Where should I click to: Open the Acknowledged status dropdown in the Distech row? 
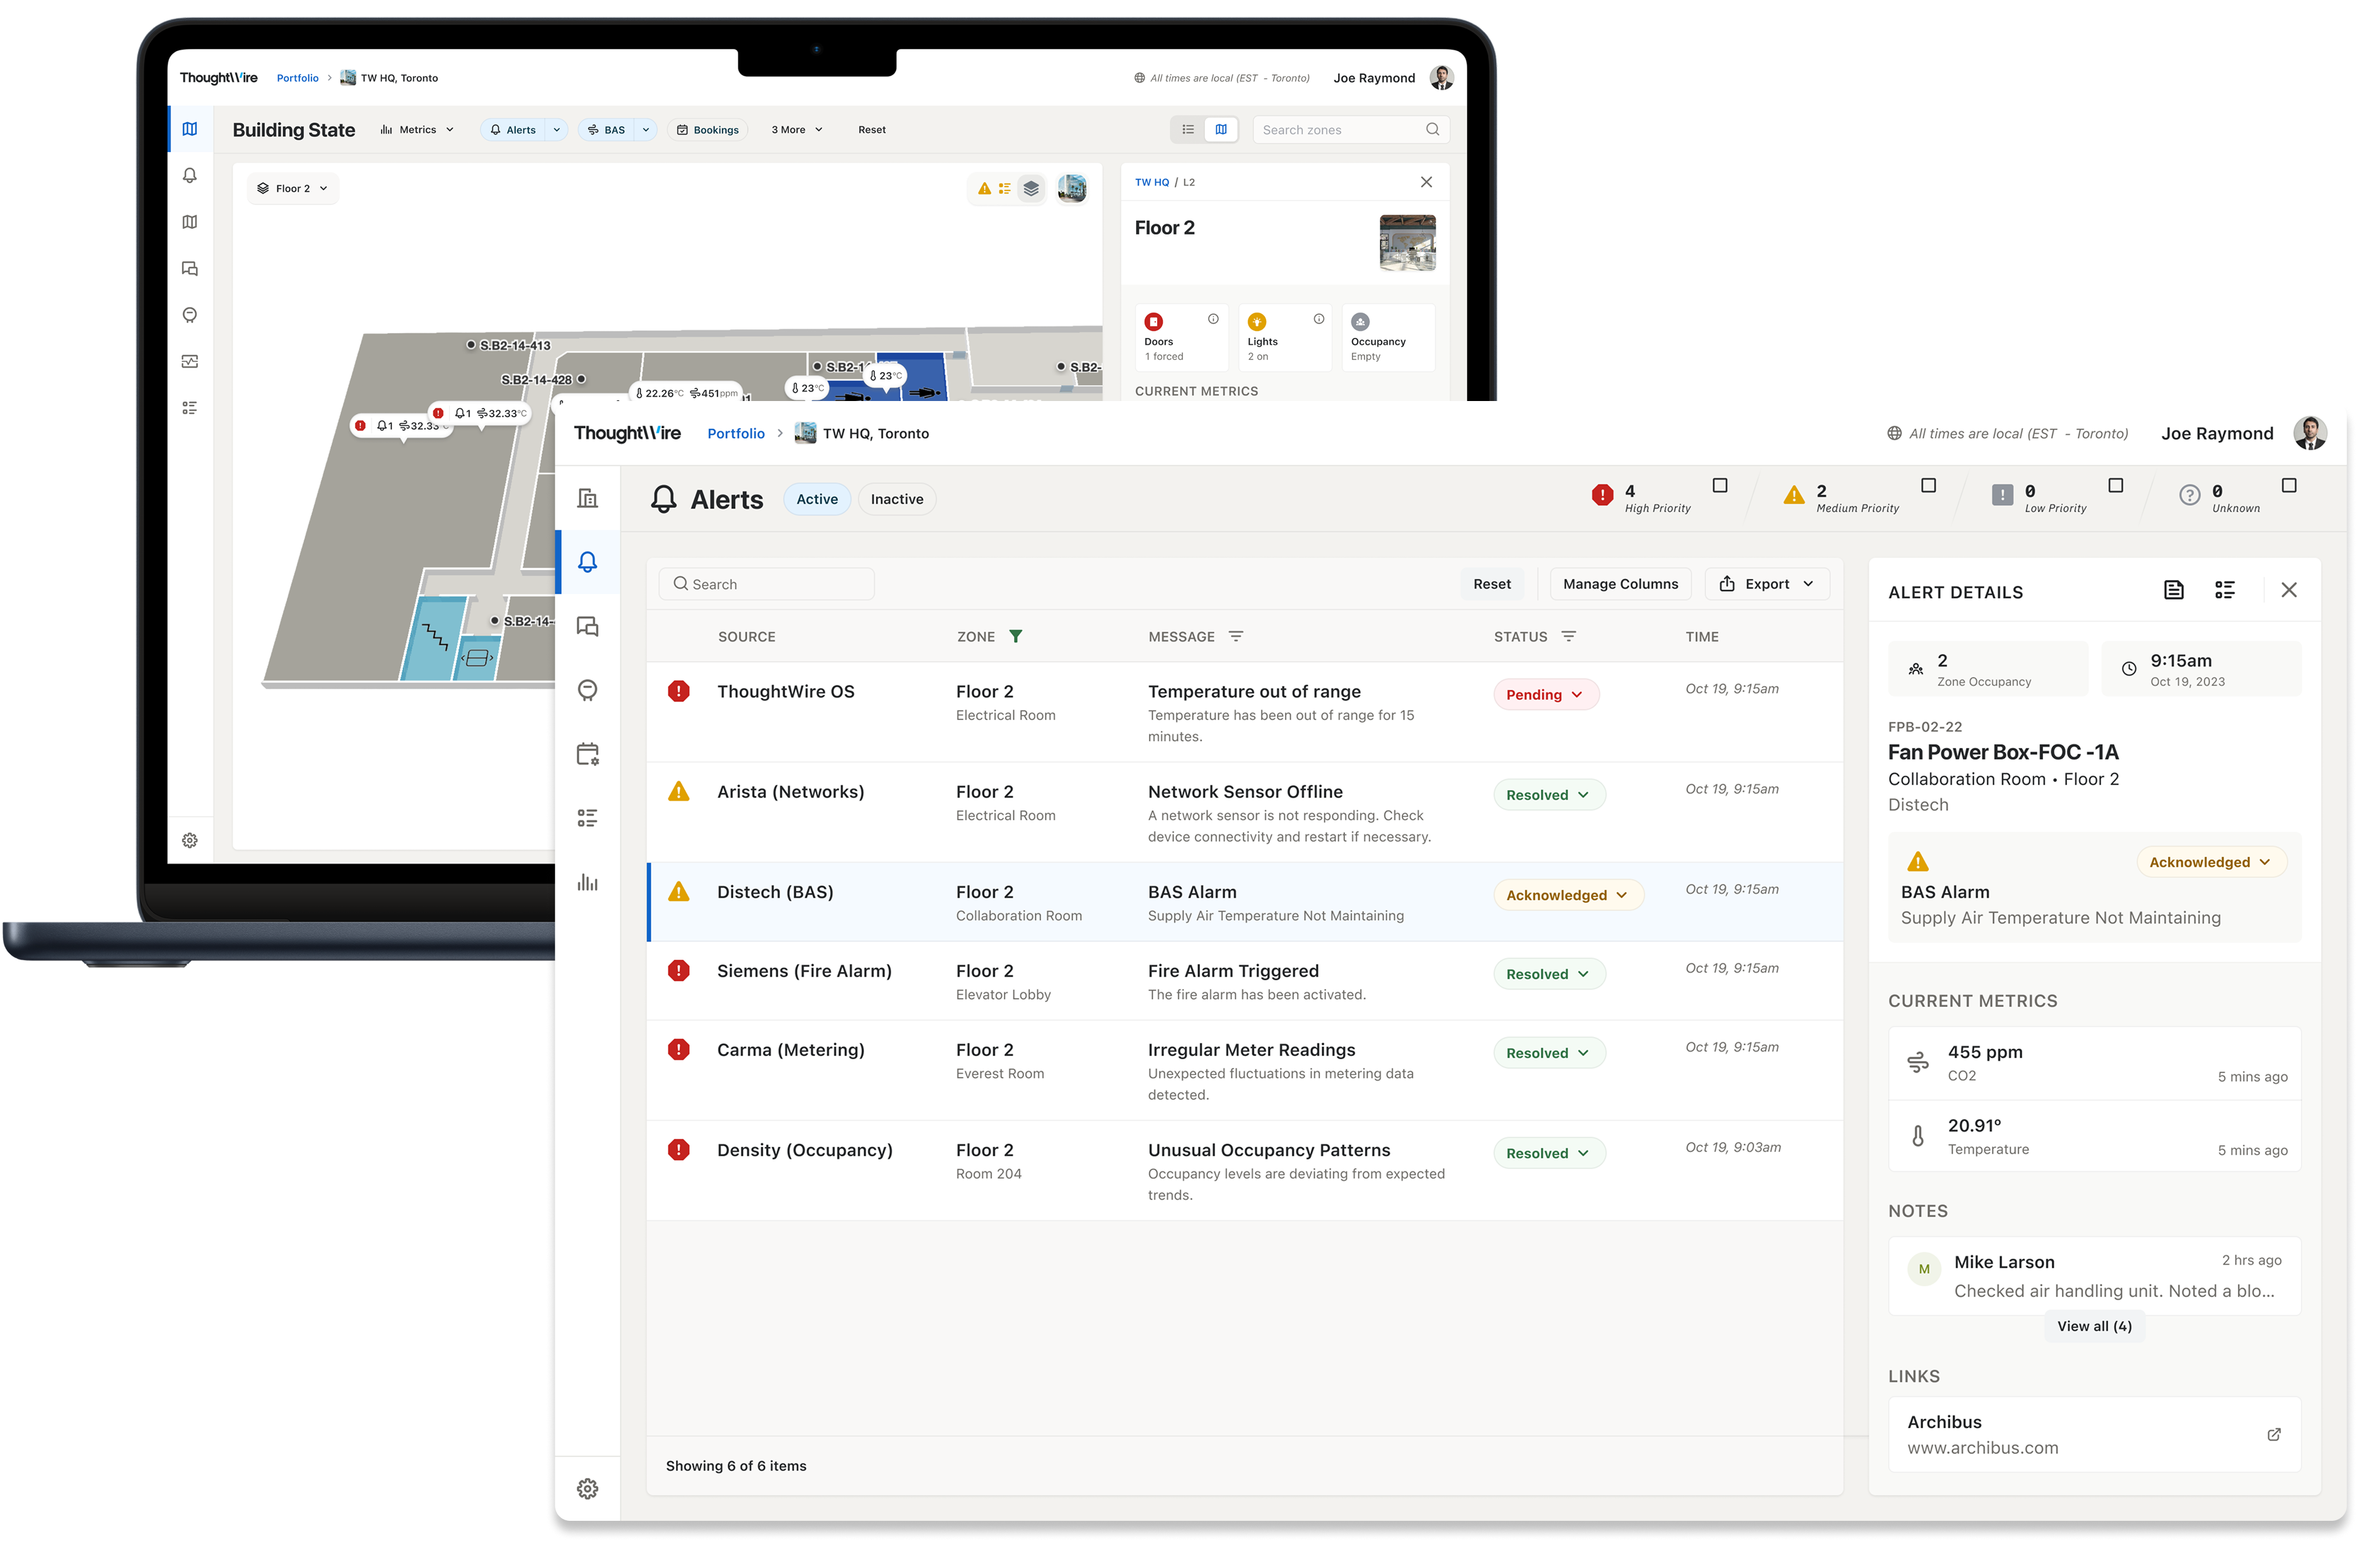1568,894
